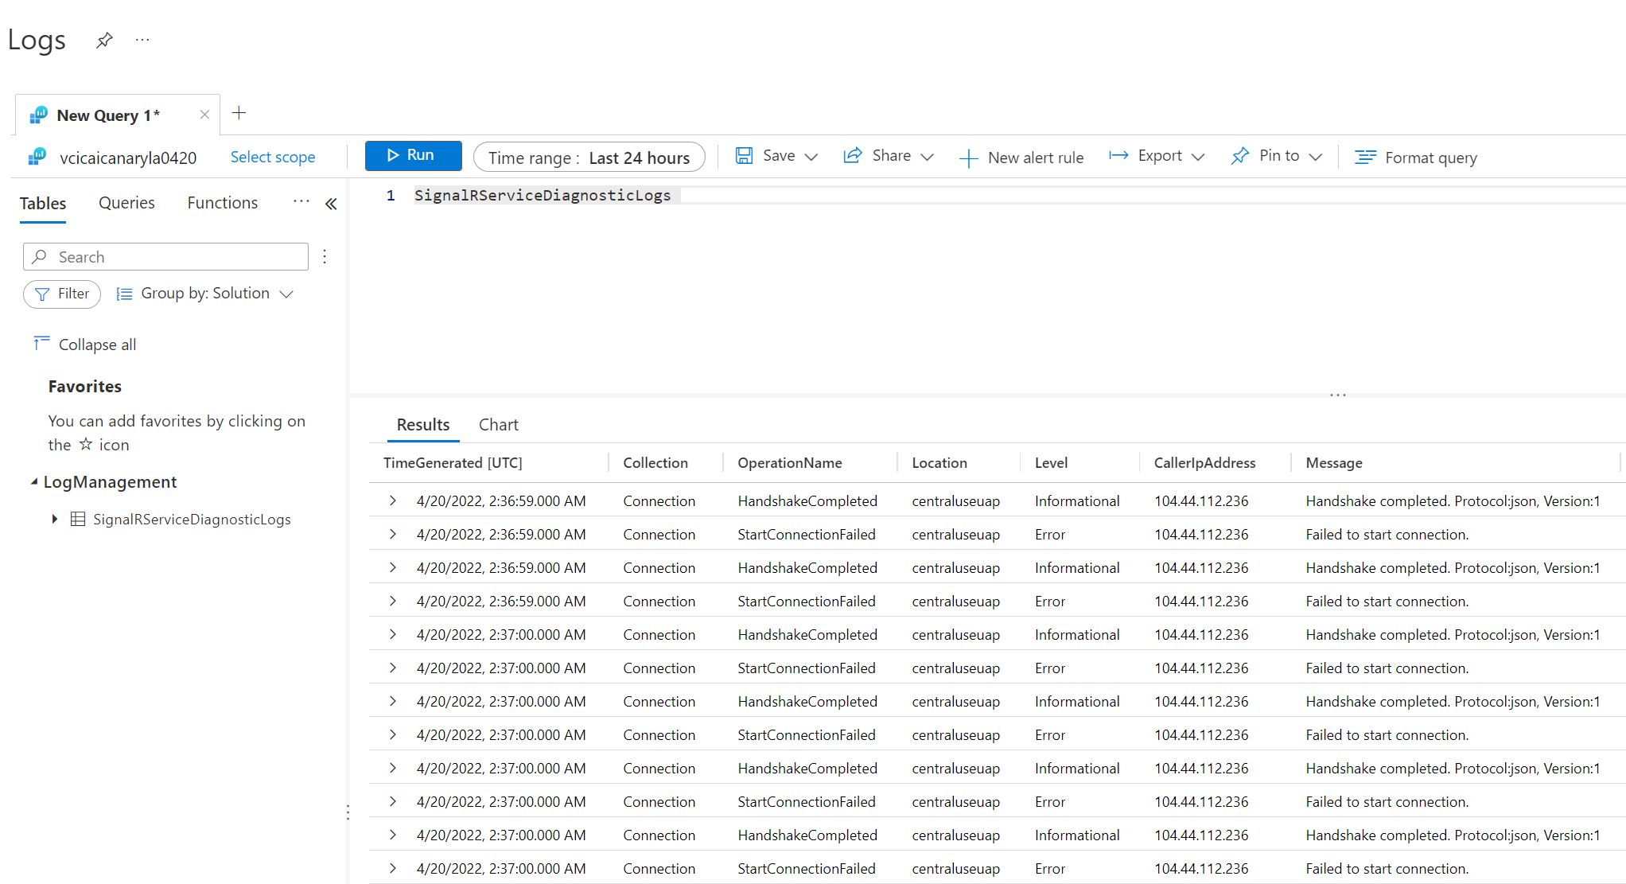Expand the SignalRServiceDiagnosticLogs table schema

point(54,519)
